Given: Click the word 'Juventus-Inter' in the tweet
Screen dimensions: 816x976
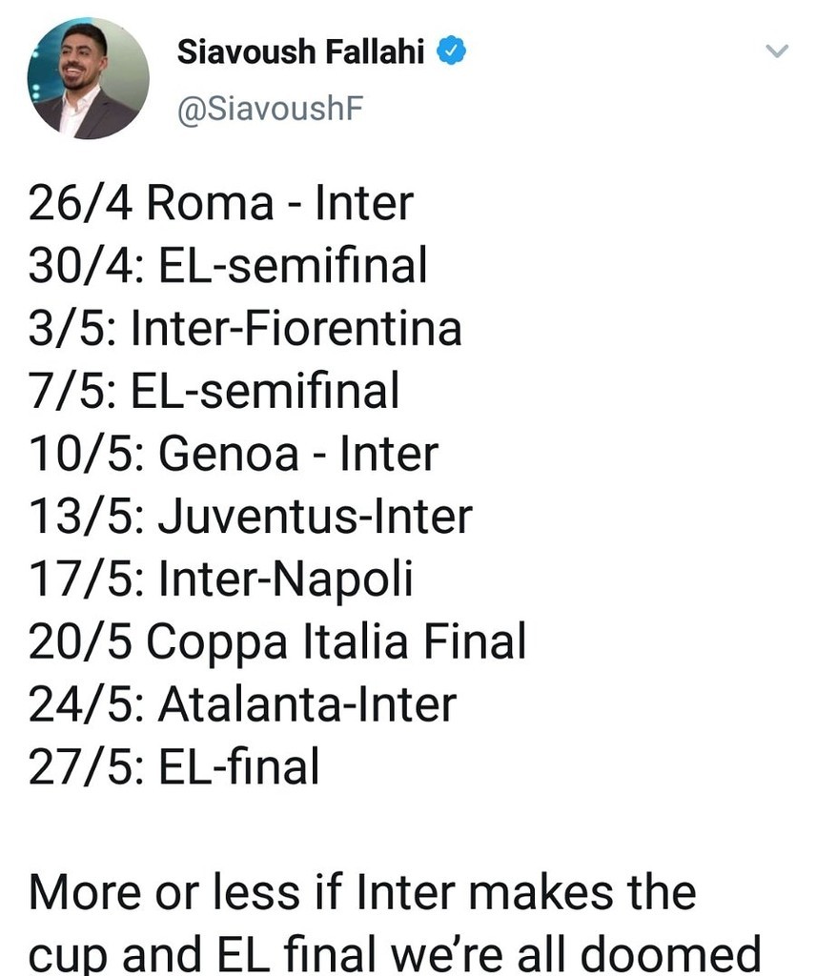Looking at the screenshot, I should [315, 516].
